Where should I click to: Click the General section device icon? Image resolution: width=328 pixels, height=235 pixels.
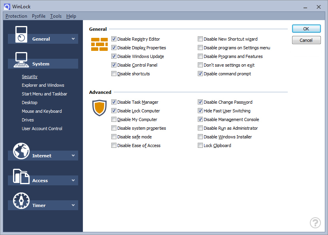click(x=21, y=34)
